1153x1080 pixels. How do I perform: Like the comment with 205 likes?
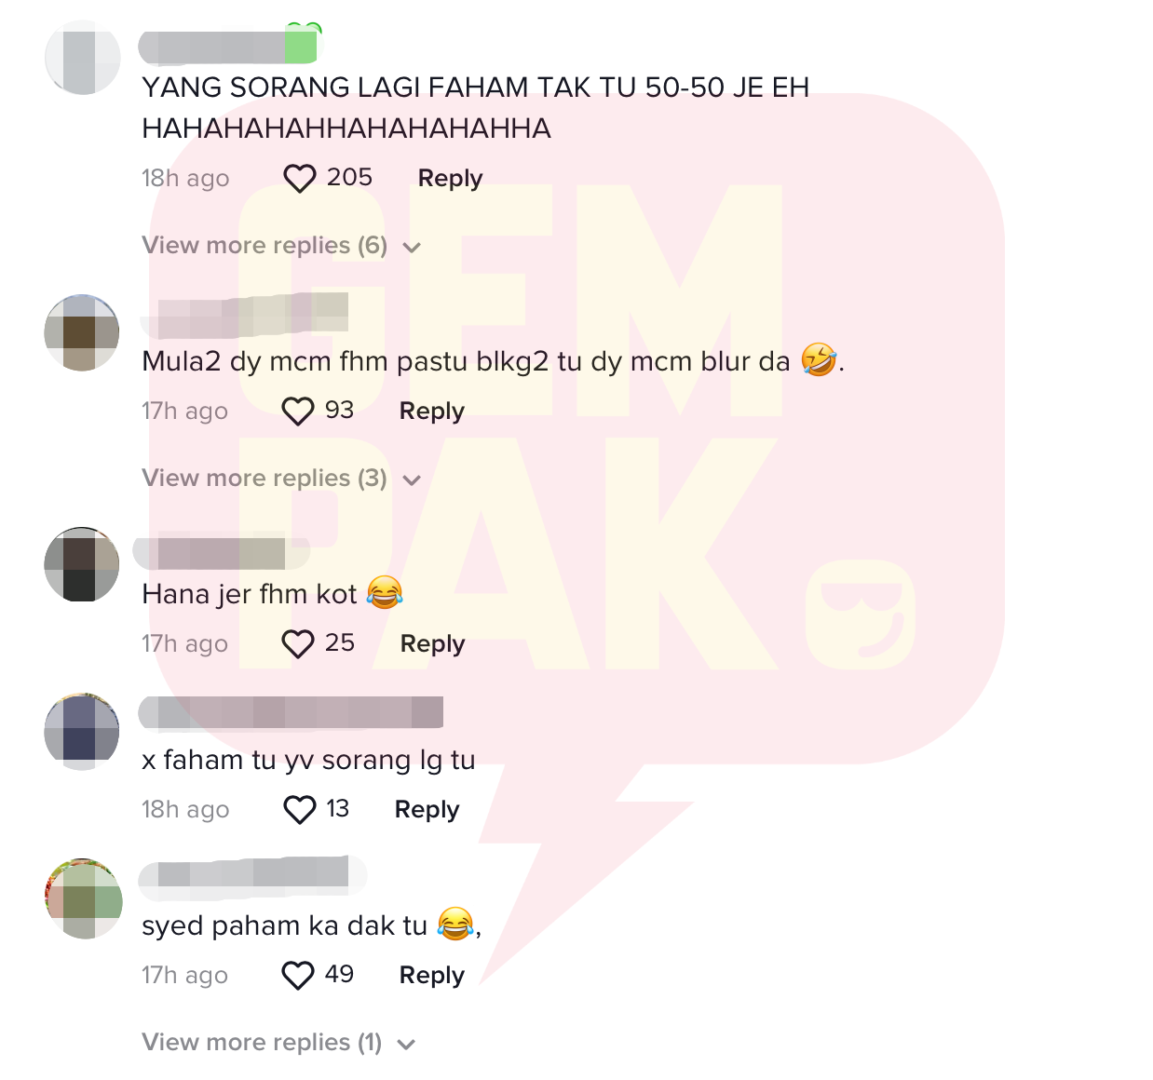(x=300, y=178)
